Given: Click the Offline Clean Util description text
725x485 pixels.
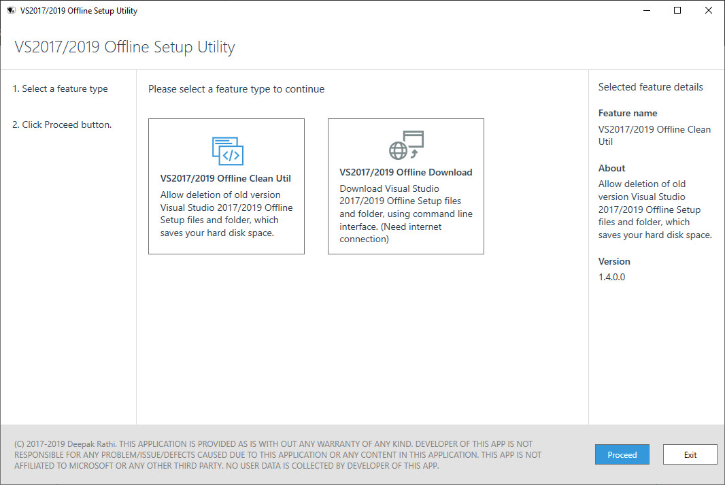Looking at the screenshot, I should [226, 214].
